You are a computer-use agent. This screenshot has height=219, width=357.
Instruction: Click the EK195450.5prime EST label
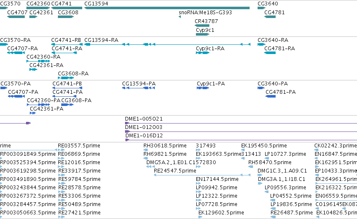tap(264, 146)
